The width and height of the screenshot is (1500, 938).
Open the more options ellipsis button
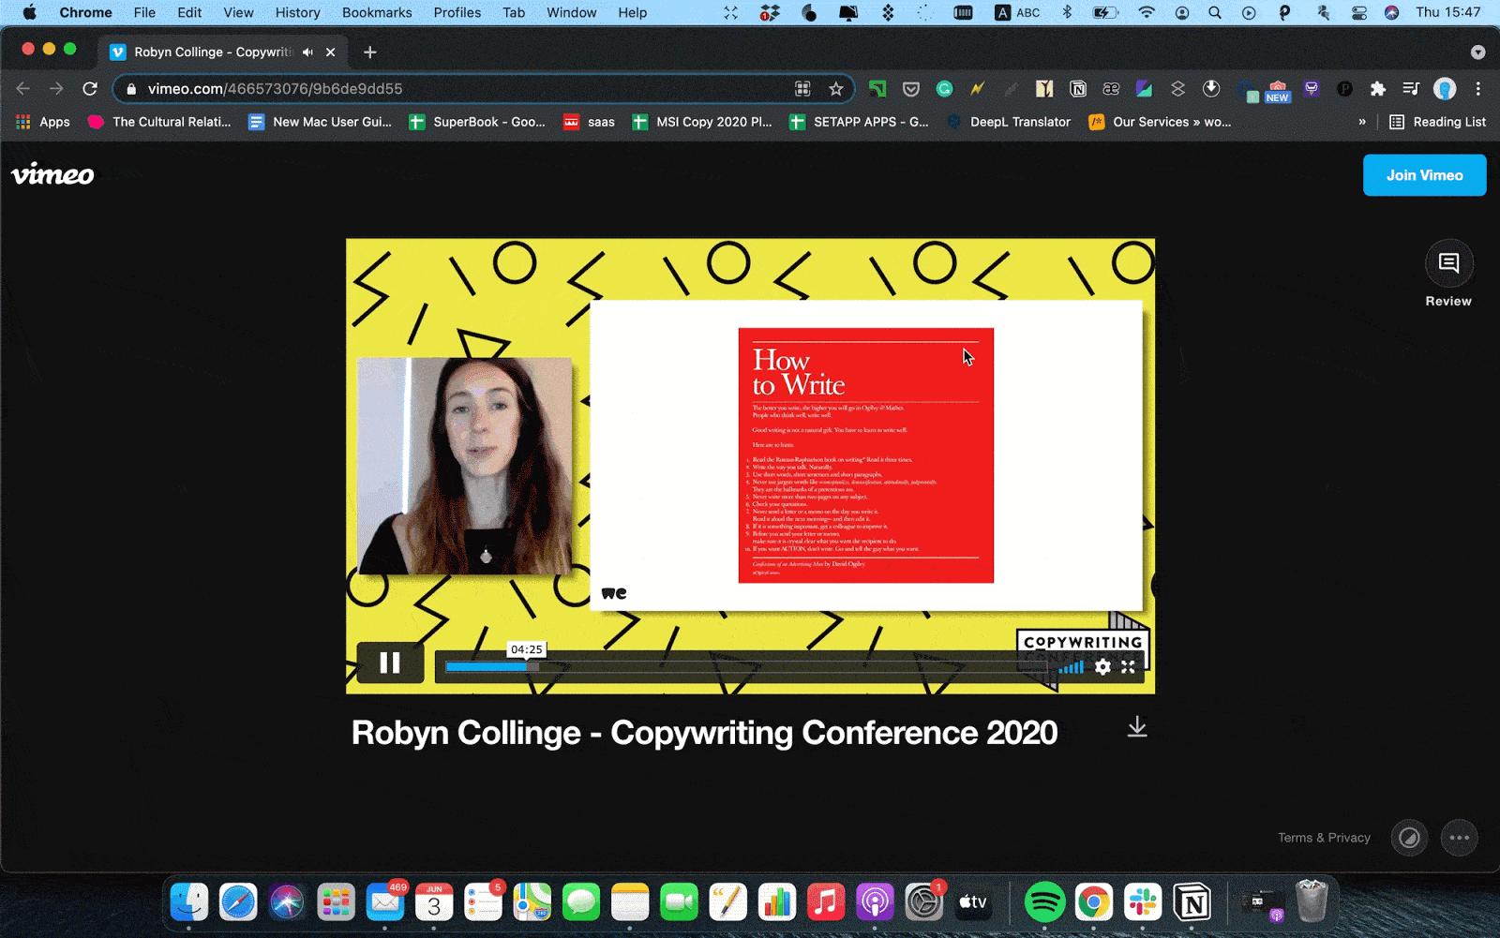pyautogui.click(x=1459, y=838)
